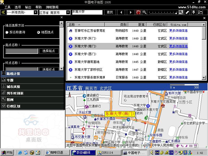
Task: Click the zoom in magnifier icon
Action: pos(181,12)
